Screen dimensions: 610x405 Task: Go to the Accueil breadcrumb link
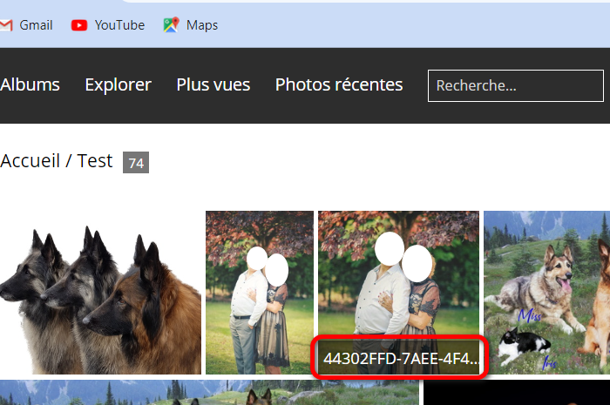(x=30, y=161)
